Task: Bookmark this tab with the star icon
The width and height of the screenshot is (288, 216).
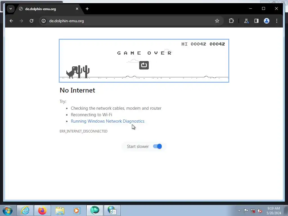Action: 217,21
